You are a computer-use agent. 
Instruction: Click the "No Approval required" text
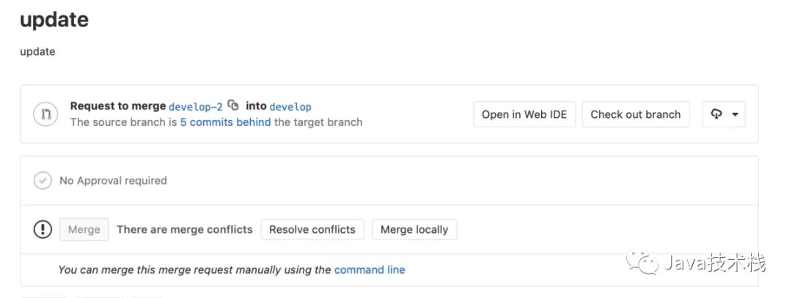(113, 180)
